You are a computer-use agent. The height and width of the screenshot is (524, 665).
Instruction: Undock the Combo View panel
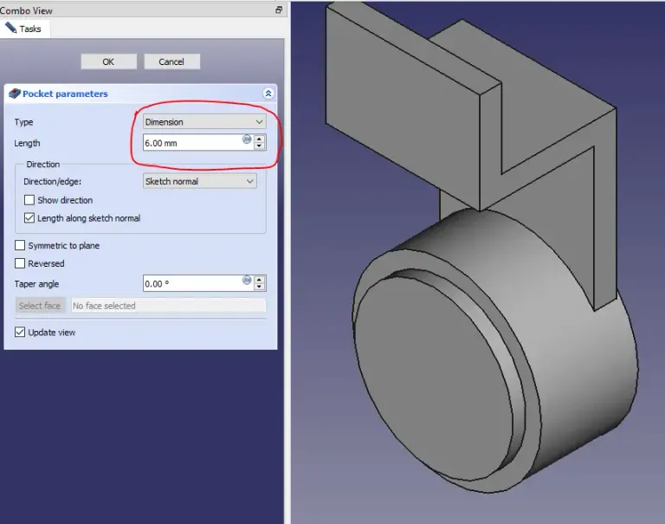click(279, 10)
